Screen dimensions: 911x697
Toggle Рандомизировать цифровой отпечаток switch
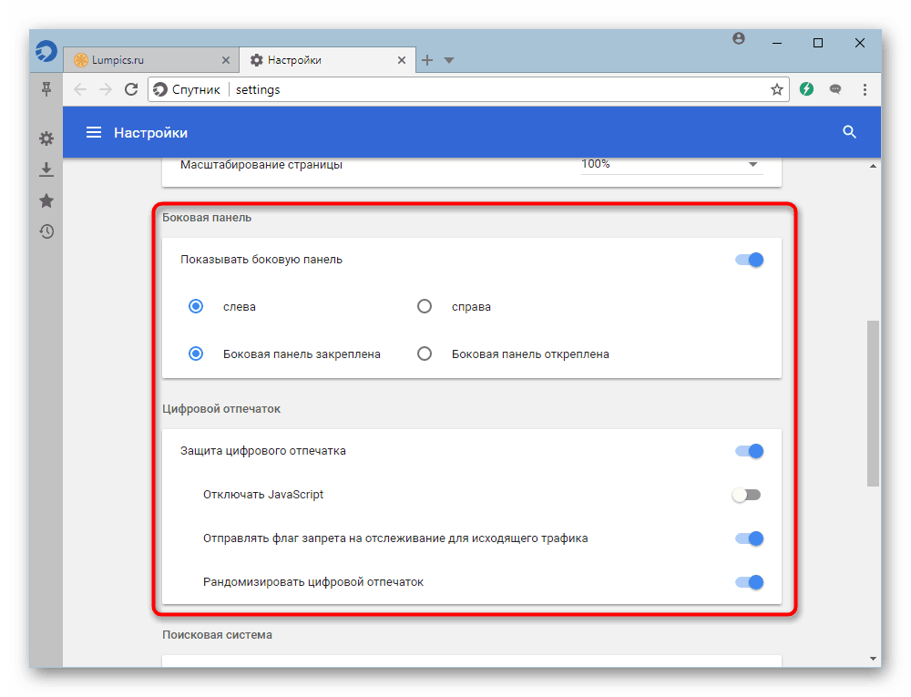pos(750,582)
